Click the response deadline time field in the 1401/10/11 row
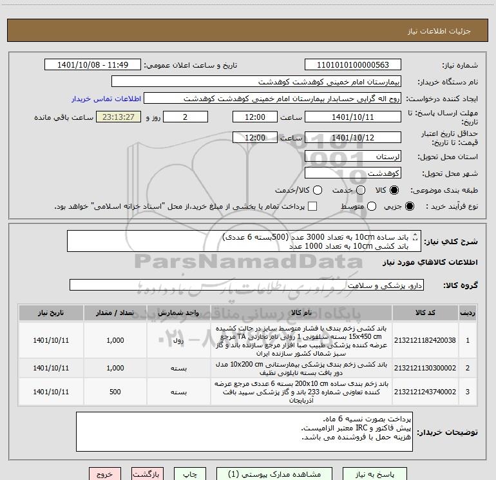Image resolution: width=496 pixels, height=480 pixels. (x=255, y=117)
